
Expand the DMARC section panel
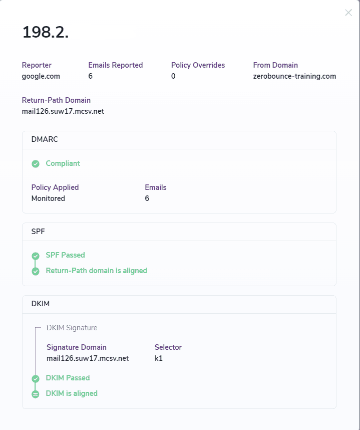coord(179,140)
